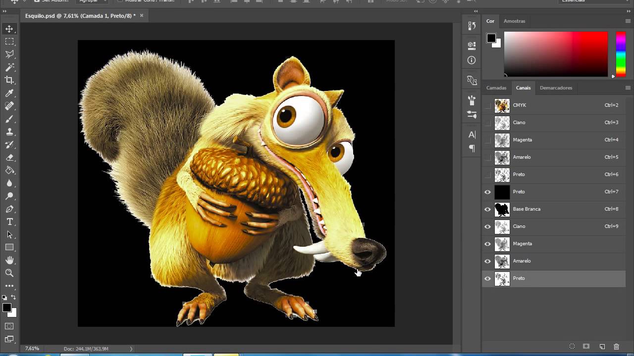Collapse right panels with double arrow
This screenshot has height=356, width=634.
628,10
